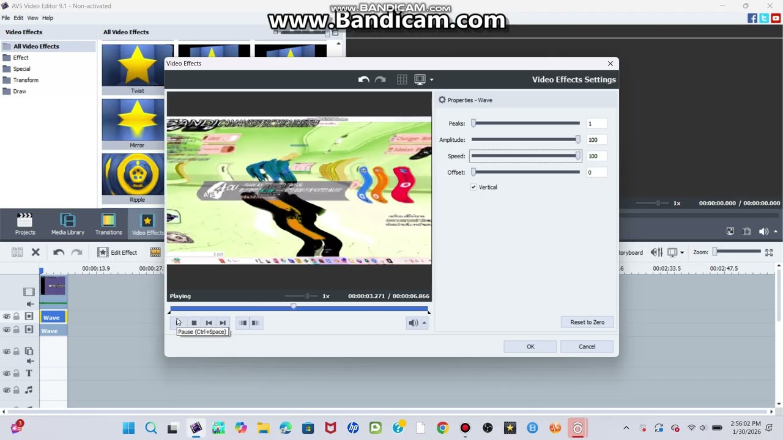Open the File menu
The image size is (783, 440).
[x=6, y=18]
